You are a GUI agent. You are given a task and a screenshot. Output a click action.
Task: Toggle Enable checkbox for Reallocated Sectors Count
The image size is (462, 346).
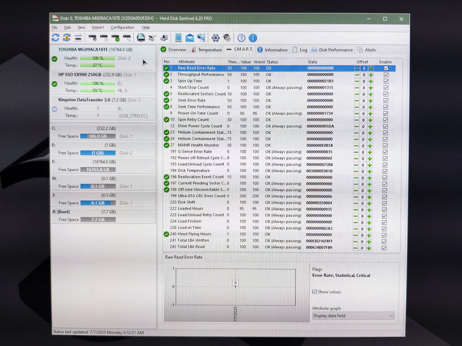click(386, 94)
